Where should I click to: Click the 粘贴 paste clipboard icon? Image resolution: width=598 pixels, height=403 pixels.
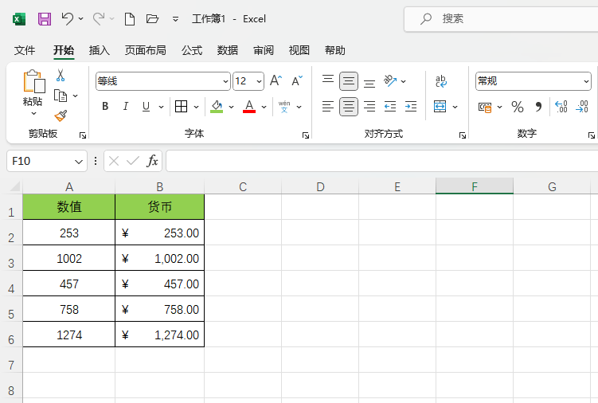[x=34, y=81]
